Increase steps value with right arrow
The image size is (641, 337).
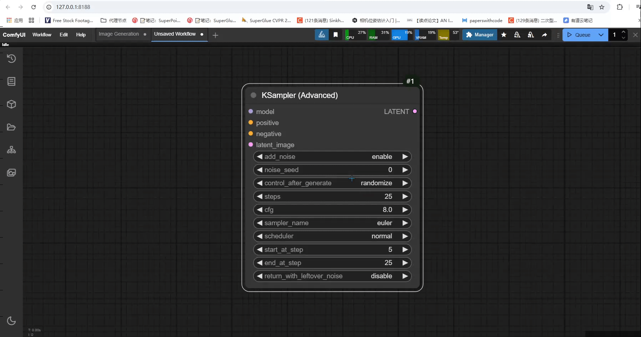pos(405,197)
